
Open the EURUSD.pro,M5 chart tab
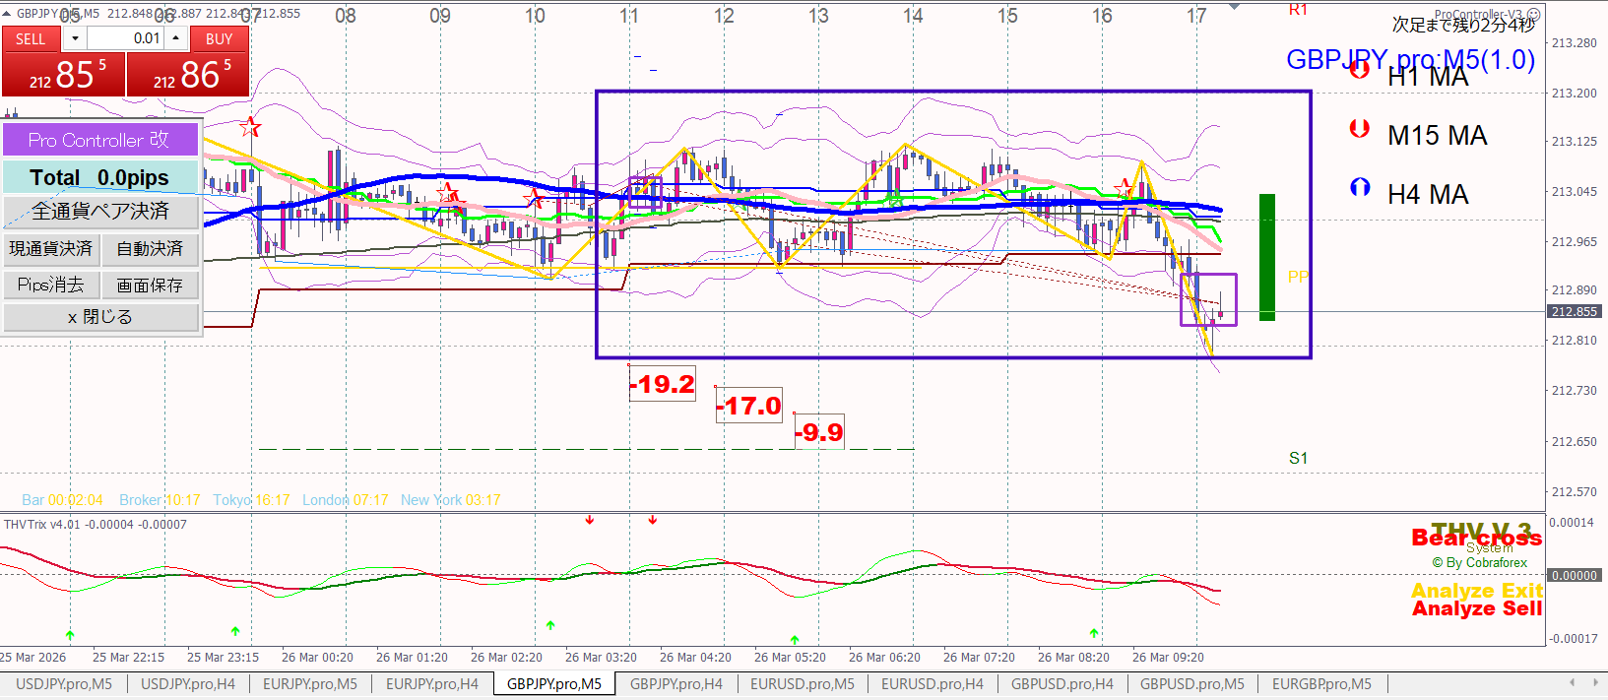802,684
